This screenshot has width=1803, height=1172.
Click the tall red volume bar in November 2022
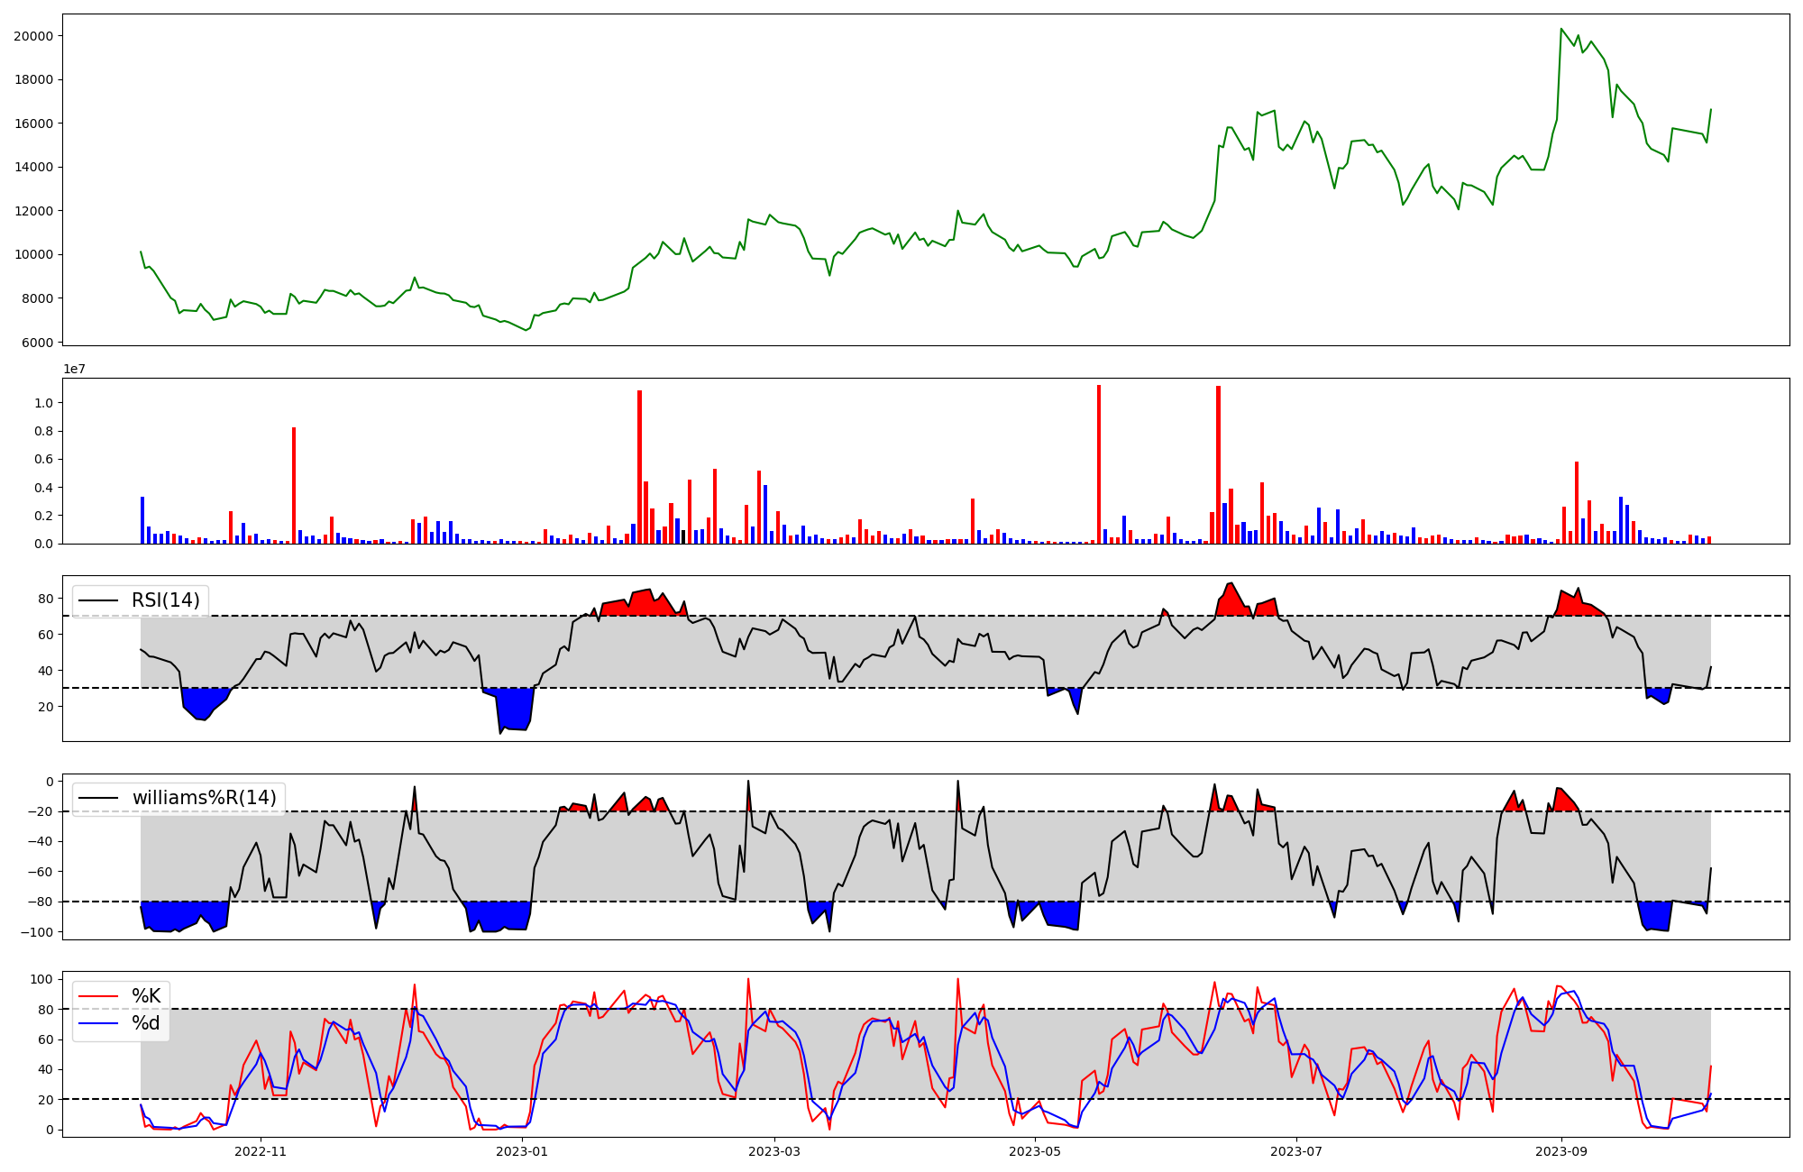(294, 487)
